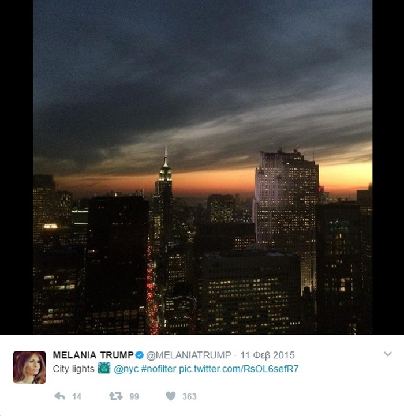Open the MELANIA TRUMP display name
Viewport: 404px width, 416px height.
[x=93, y=355]
